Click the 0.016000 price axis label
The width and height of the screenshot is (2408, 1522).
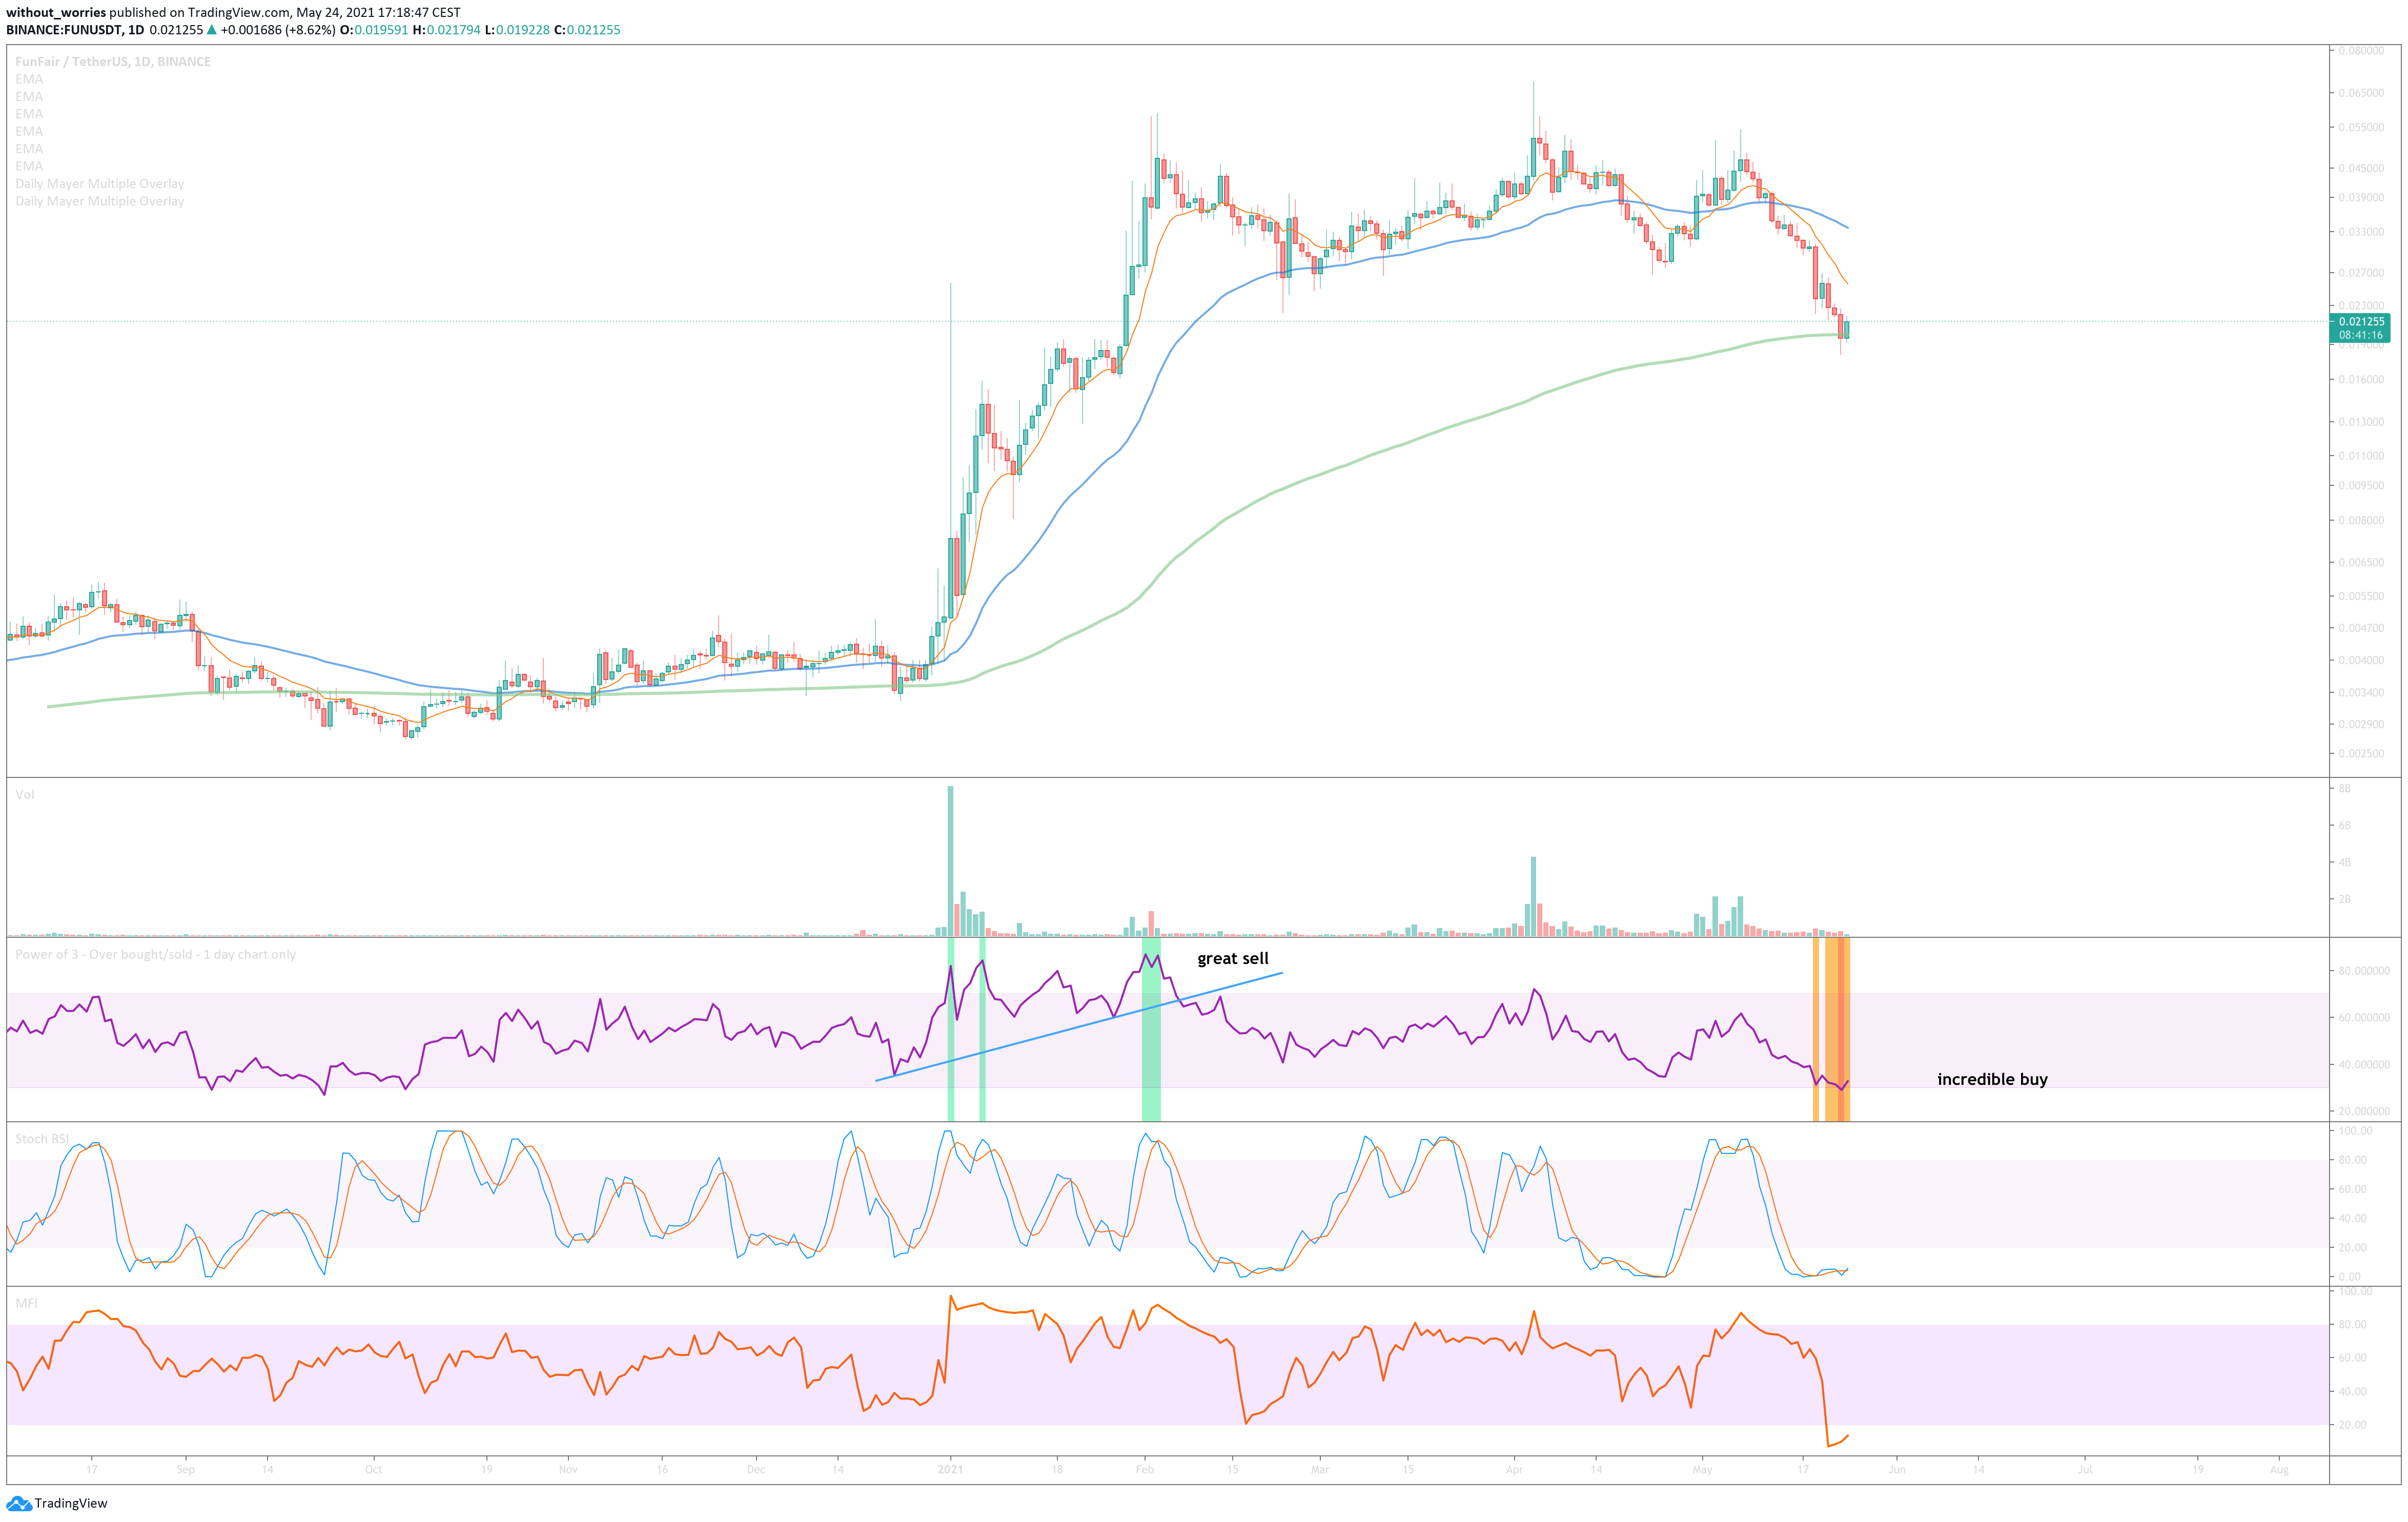[2361, 380]
